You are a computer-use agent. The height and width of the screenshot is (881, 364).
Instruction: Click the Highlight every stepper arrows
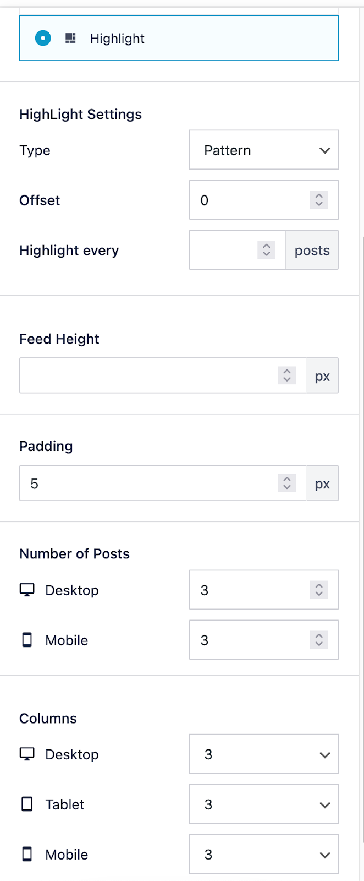(266, 250)
